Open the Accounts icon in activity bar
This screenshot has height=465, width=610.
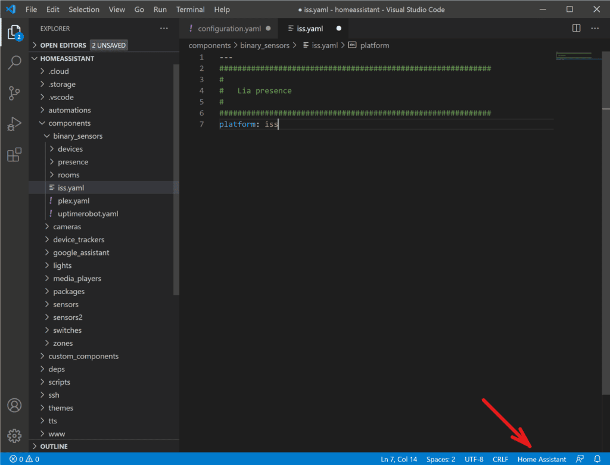click(14, 405)
